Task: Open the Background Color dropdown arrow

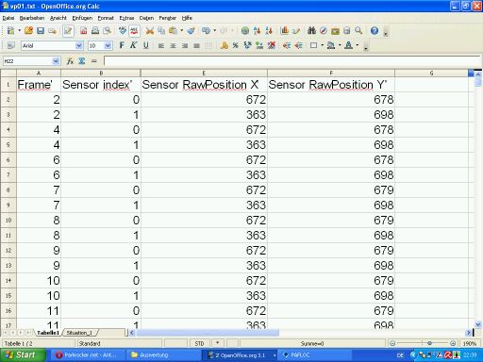Action: click(340, 45)
